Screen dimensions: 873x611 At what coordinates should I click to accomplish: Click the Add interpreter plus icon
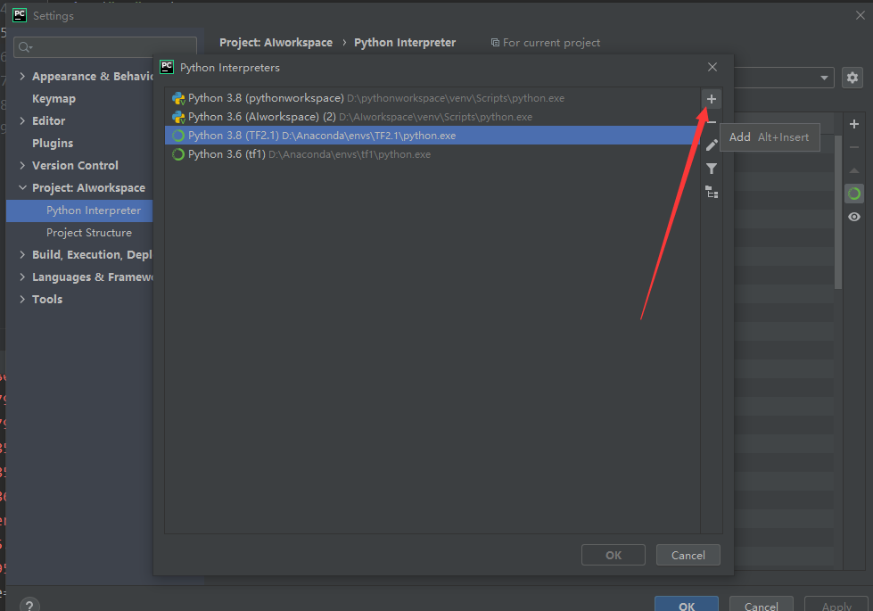[711, 99]
